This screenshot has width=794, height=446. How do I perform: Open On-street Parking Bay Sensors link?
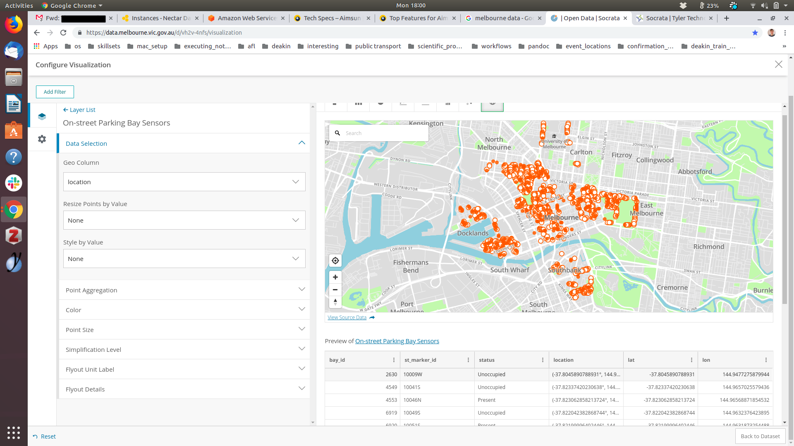click(397, 341)
